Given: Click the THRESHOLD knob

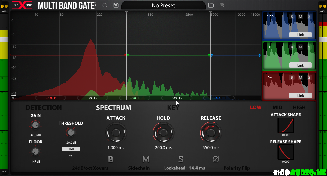Looking at the screenshot, I should tap(71, 133).
